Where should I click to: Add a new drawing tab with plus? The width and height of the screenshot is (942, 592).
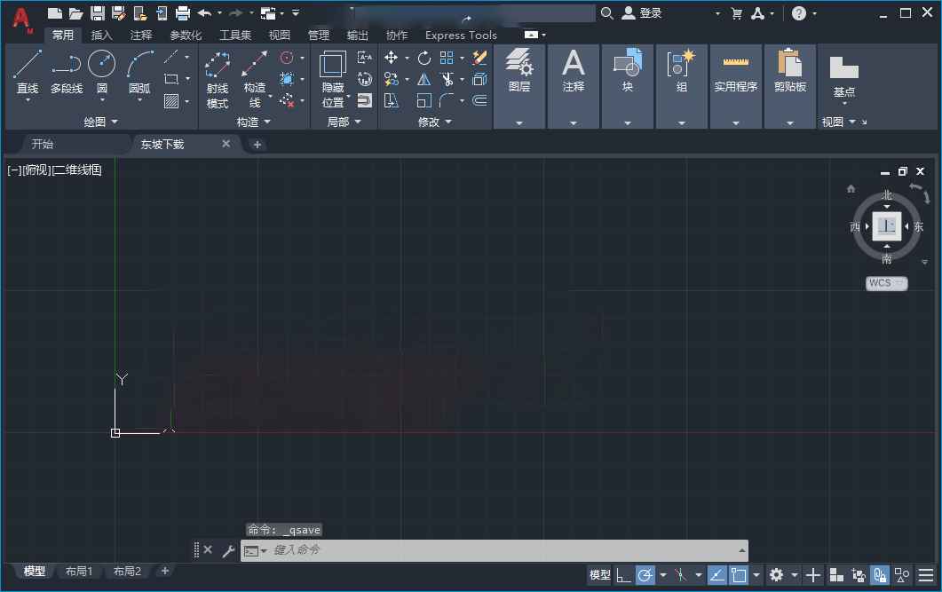click(257, 144)
